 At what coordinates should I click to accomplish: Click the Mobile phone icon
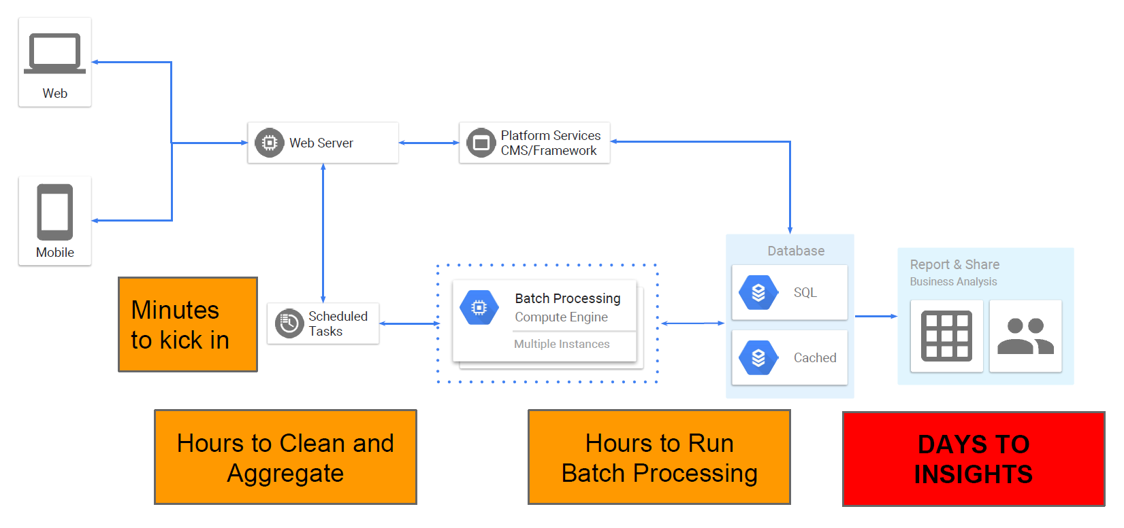click(x=54, y=212)
